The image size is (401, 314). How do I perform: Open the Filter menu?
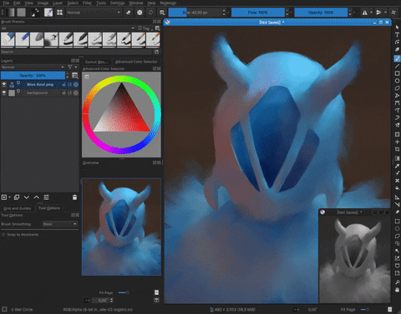[87, 3]
